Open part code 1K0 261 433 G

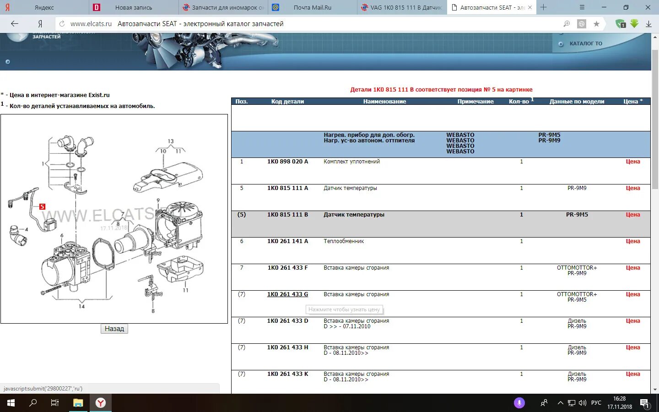tap(287, 294)
